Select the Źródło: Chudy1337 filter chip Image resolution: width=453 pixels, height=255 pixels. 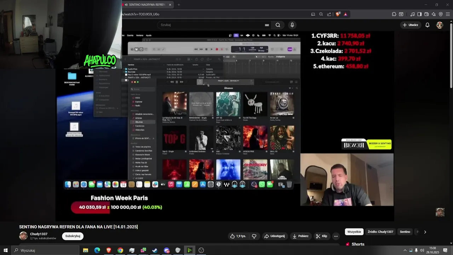380,232
